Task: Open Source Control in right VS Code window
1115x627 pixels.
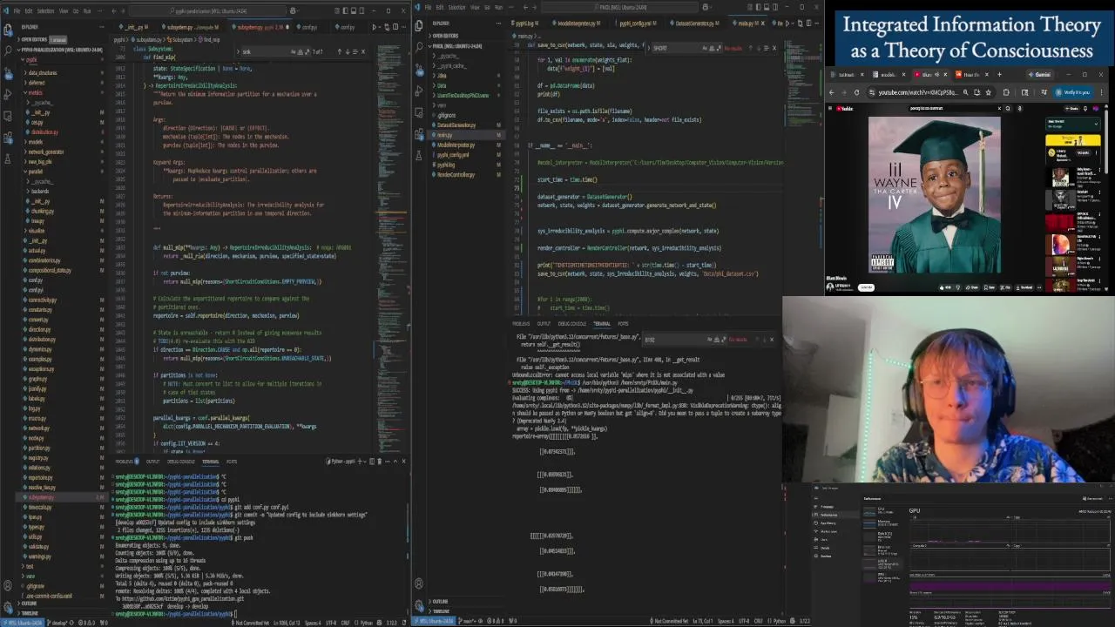Action: tap(419, 71)
